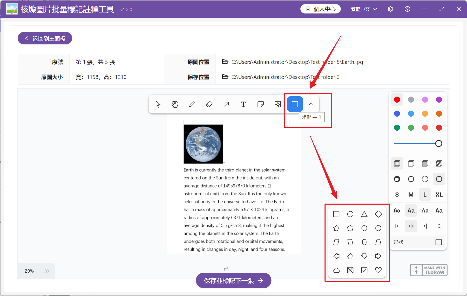Set fill style to solid
467x296 pixels.
pyautogui.click(x=425, y=163)
